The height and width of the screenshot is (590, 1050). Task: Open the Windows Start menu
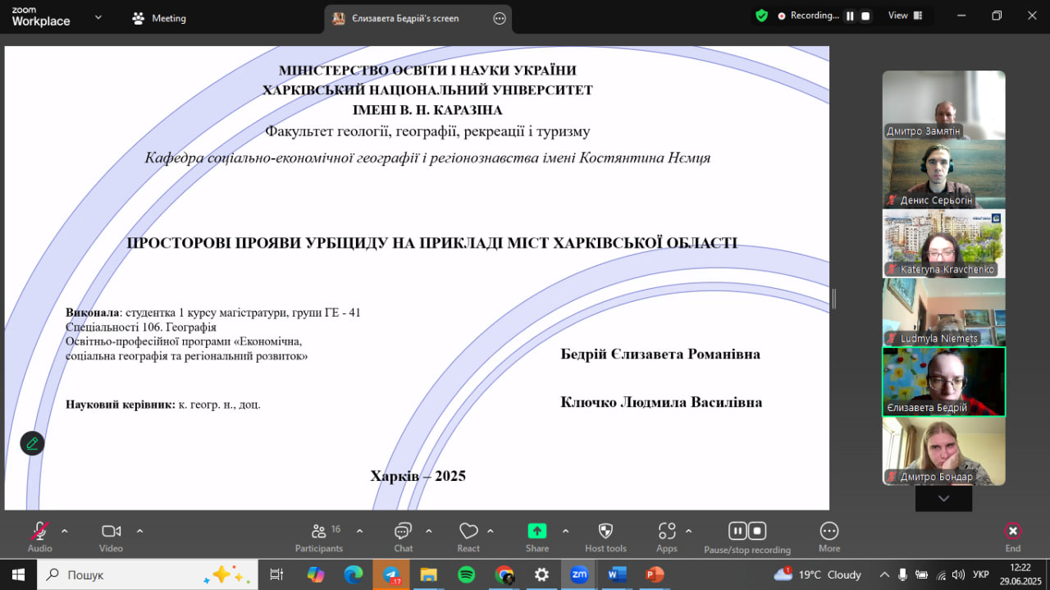click(18, 574)
